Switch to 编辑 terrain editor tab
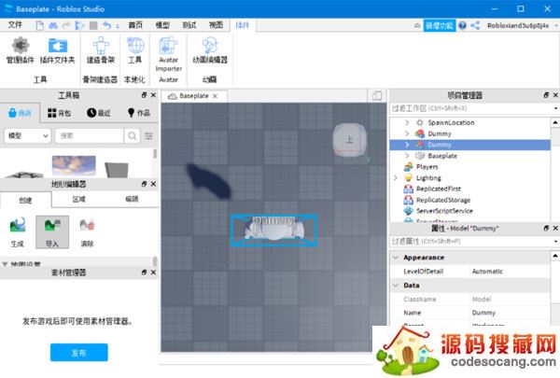Screen dimensions: 560x378 [132, 199]
